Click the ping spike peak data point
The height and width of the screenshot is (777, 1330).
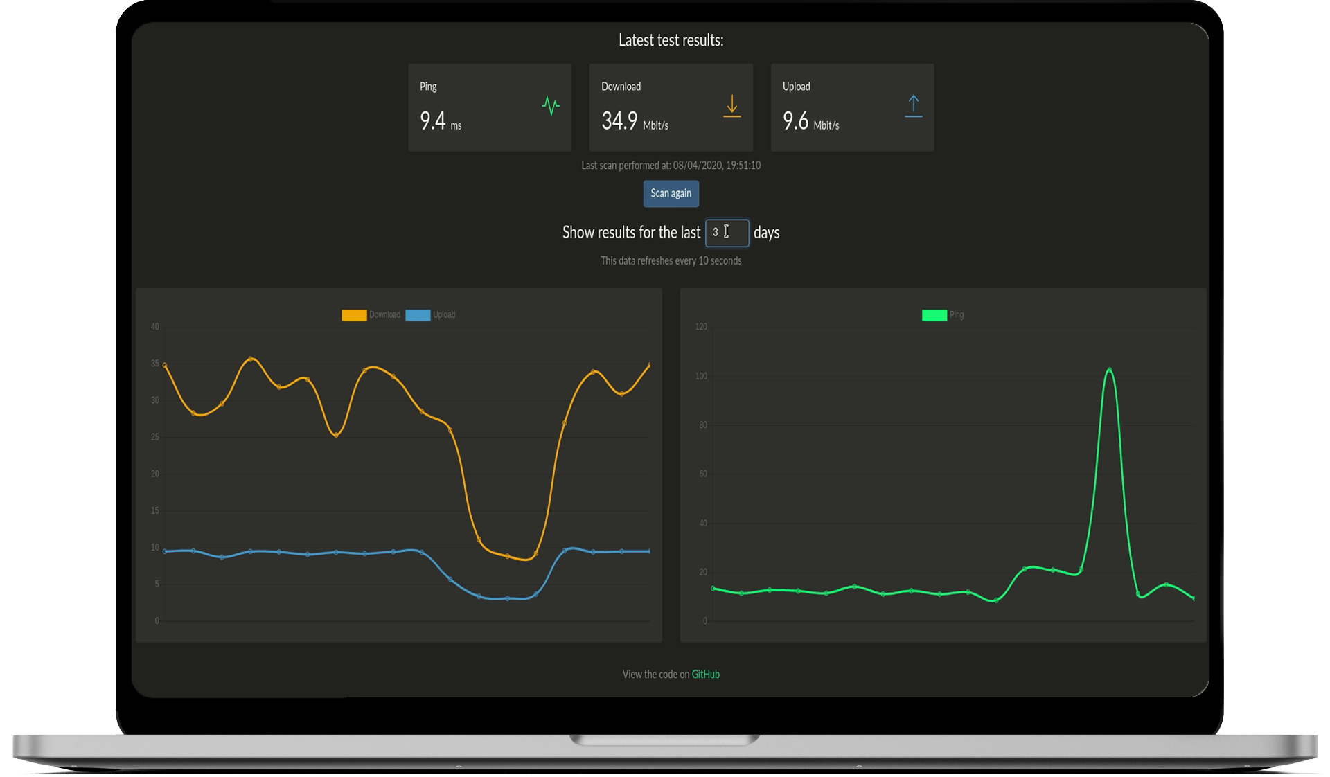1110,370
